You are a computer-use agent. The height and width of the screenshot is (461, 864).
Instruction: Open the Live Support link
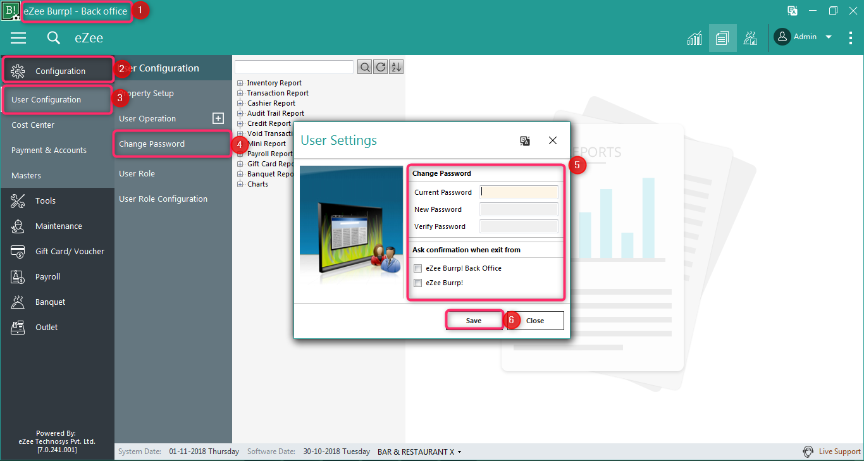tap(839, 452)
